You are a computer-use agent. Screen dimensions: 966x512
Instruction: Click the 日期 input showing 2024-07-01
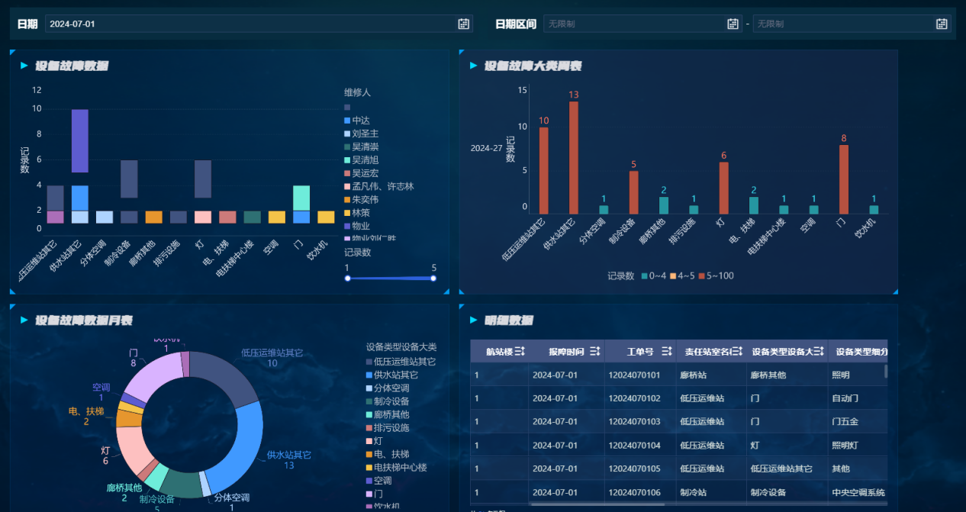pyautogui.click(x=250, y=24)
